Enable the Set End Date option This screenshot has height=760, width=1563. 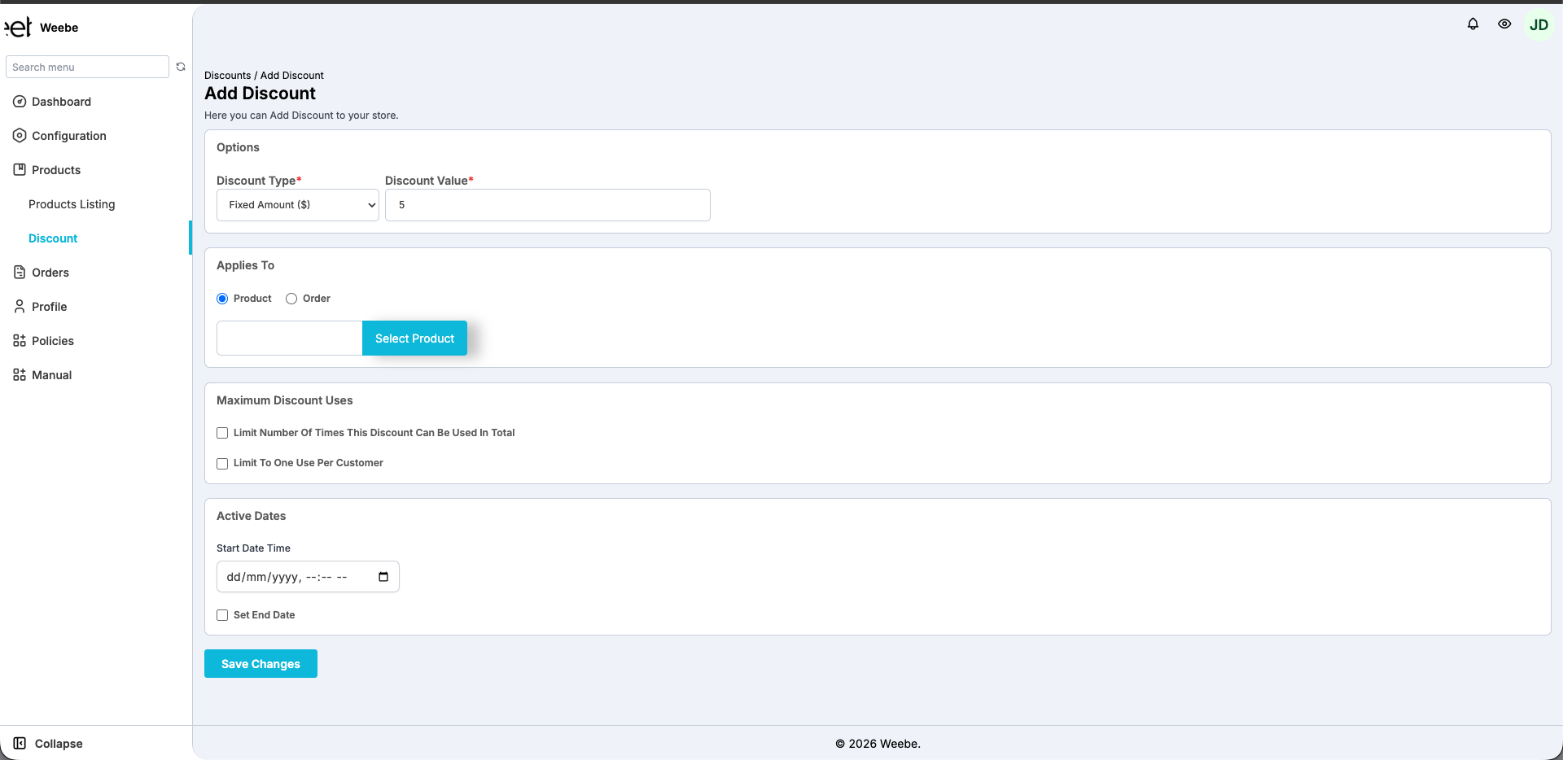(221, 615)
